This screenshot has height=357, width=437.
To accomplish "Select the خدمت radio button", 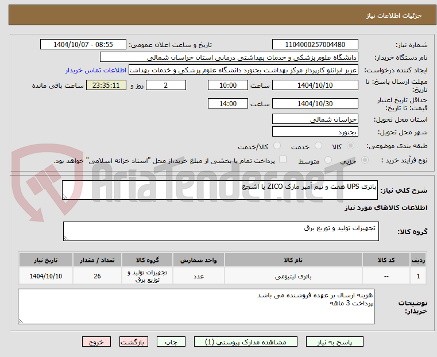I will coord(318,146).
